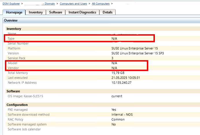Open Computers and Users breadcrumb

[74, 4]
